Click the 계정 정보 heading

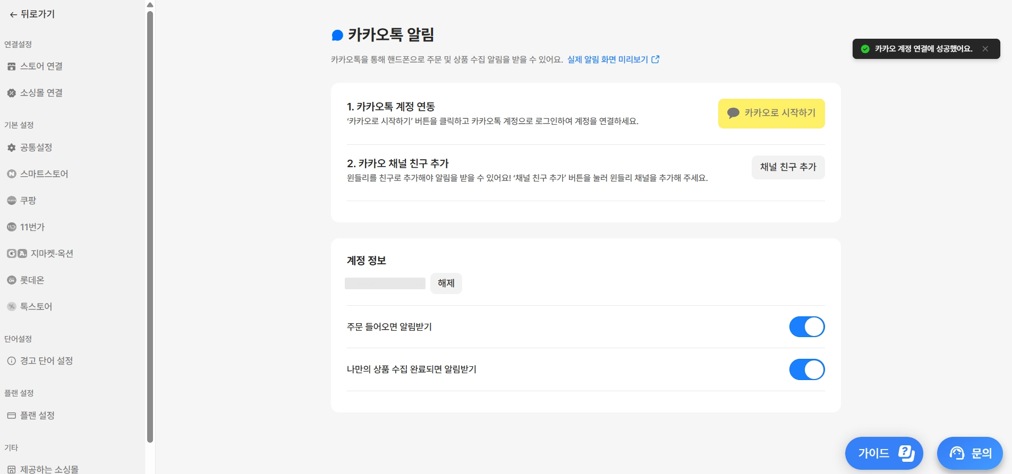pyautogui.click(x=367, y=261)
